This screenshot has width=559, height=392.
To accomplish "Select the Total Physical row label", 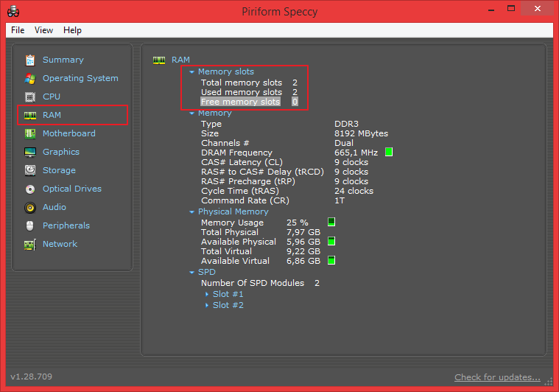I will [x=230, y=233].
